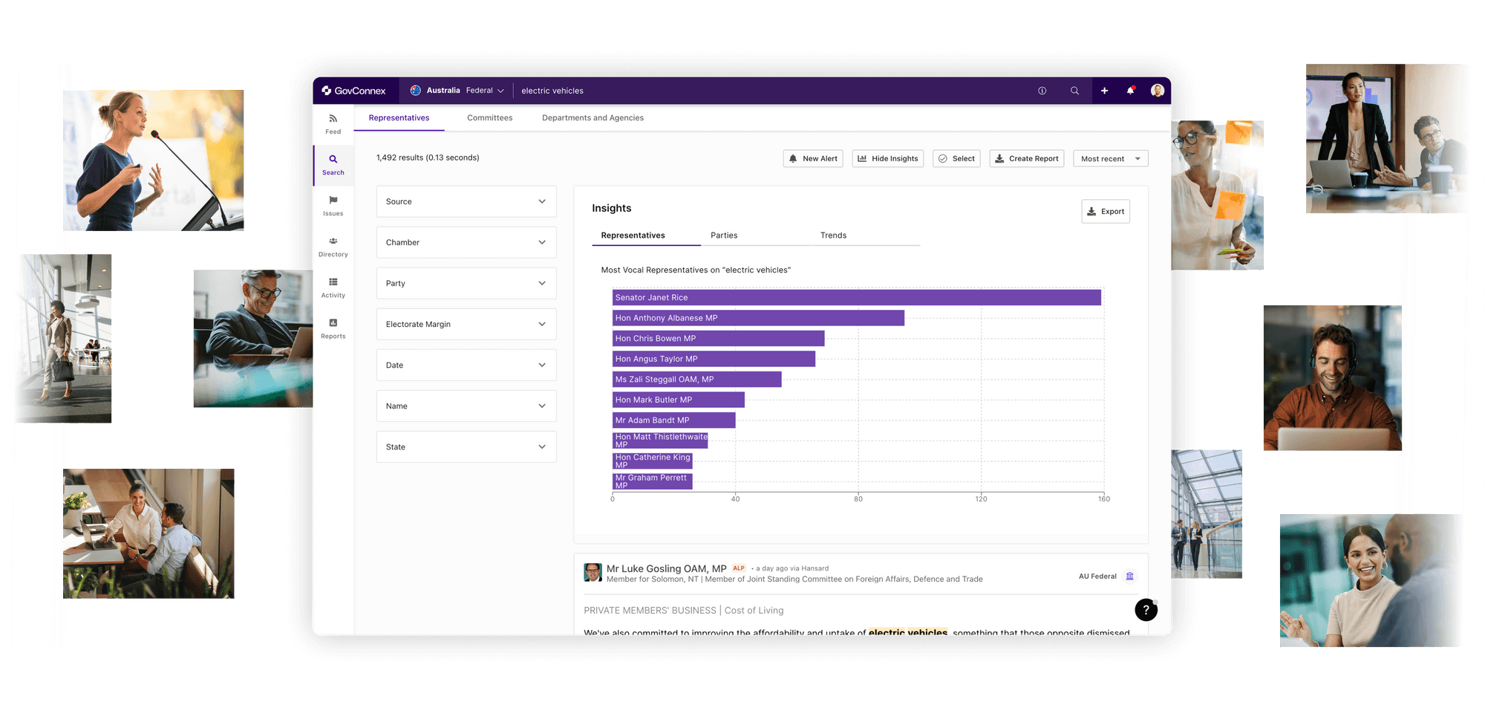Enable Select mode for results
This screenshot has width=1485, height=711.
point(956,158)
